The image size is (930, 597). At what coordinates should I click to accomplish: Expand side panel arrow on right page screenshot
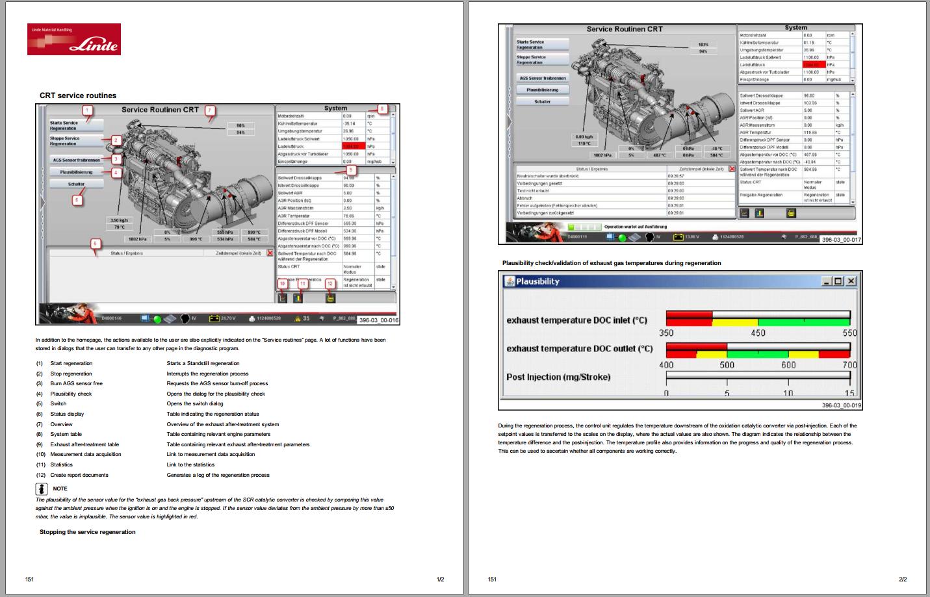(x=510, y=121)
